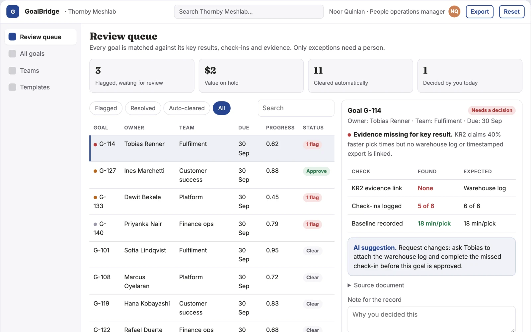Image resolution: width=531 pixels, height=332 pixels.
Task: Click the OWNER column header
Action: pyautogui.click(x=134, y=128)
